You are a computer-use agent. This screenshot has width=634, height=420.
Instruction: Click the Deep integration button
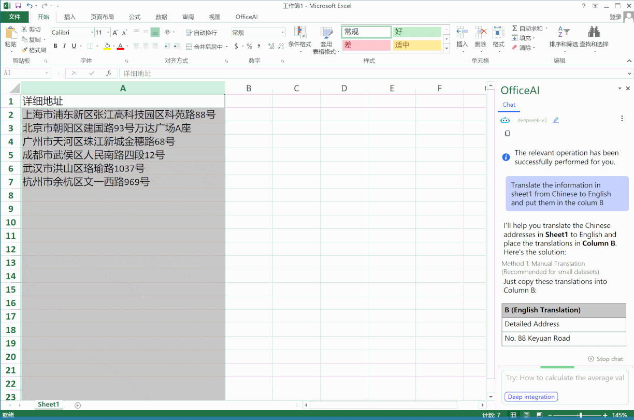click(531, 397)
